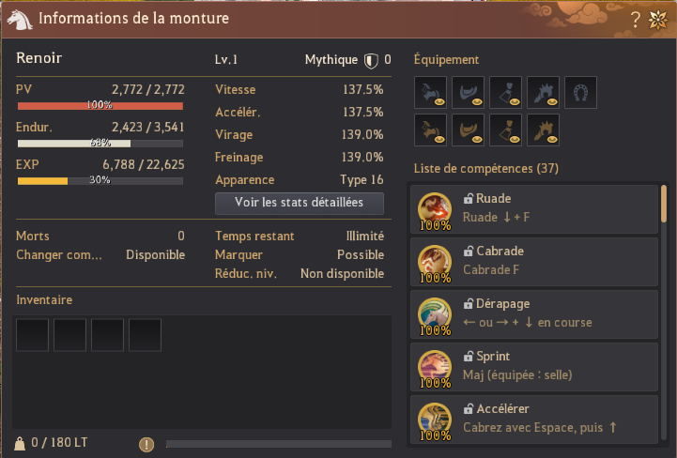Click the golden flower icon in title bar

click(658, 20)
